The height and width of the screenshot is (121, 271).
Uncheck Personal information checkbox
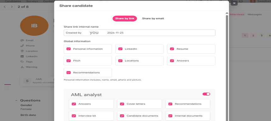point(68,49)
